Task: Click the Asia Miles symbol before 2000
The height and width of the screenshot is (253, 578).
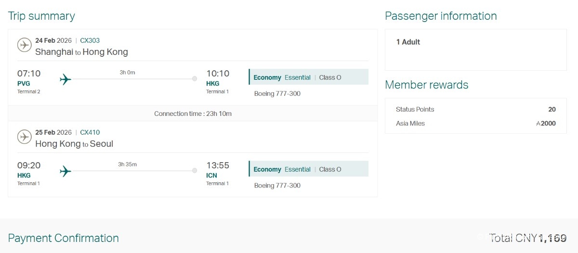Action: coord(538,124)
